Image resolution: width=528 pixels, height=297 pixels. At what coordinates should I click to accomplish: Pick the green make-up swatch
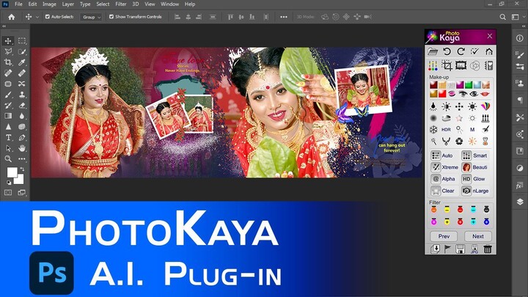[469, 85]
